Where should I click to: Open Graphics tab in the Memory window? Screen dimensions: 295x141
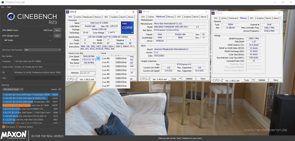(260, 18)
